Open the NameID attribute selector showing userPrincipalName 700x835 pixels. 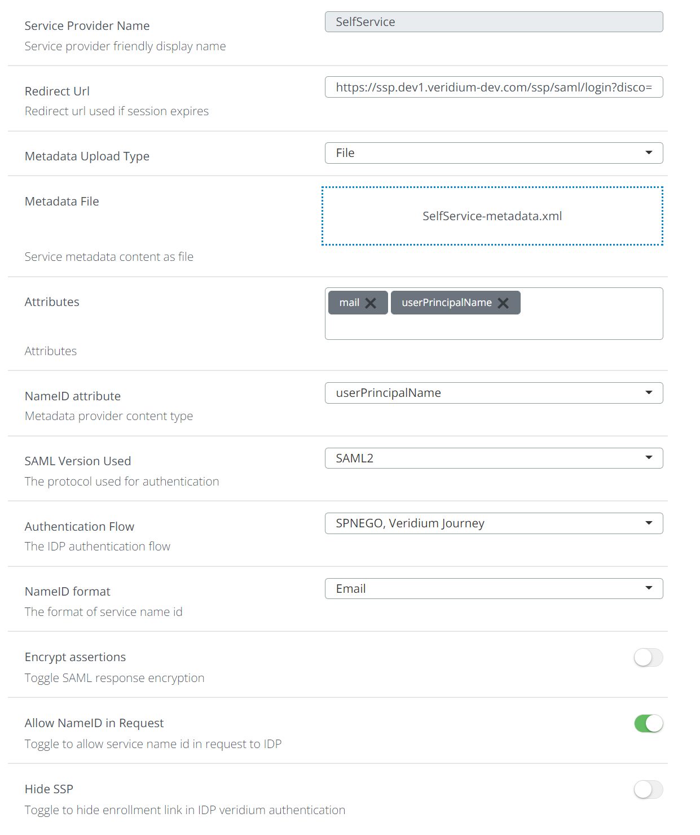(494, 392)
